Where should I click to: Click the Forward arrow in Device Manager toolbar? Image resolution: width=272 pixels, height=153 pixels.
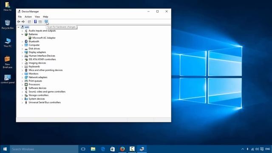tap(23, 22)
